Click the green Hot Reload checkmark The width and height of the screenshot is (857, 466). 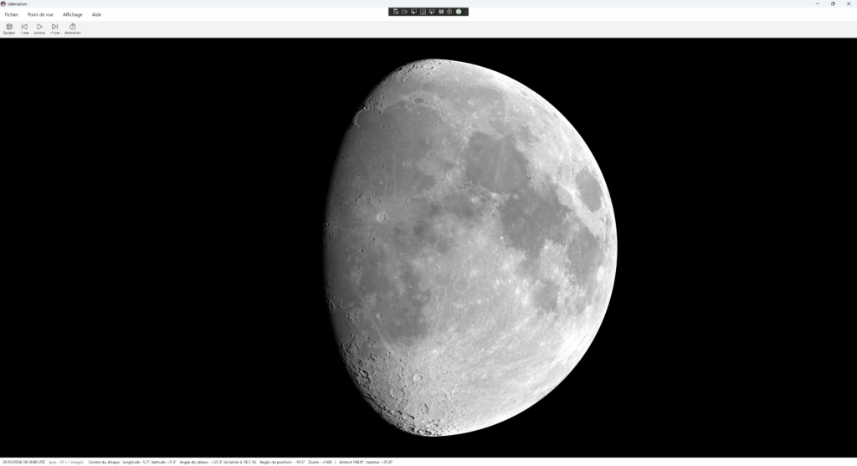click(459, 12)
